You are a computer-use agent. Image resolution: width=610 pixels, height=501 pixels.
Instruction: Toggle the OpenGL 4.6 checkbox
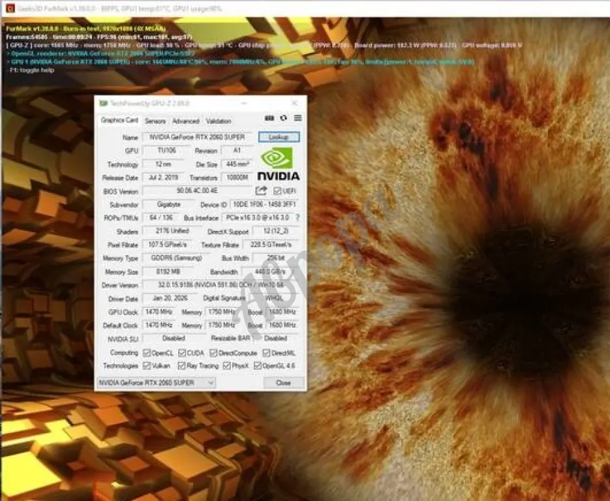[258, 365]
